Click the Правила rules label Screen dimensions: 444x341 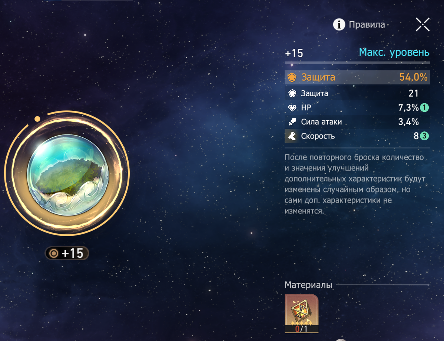367,24
